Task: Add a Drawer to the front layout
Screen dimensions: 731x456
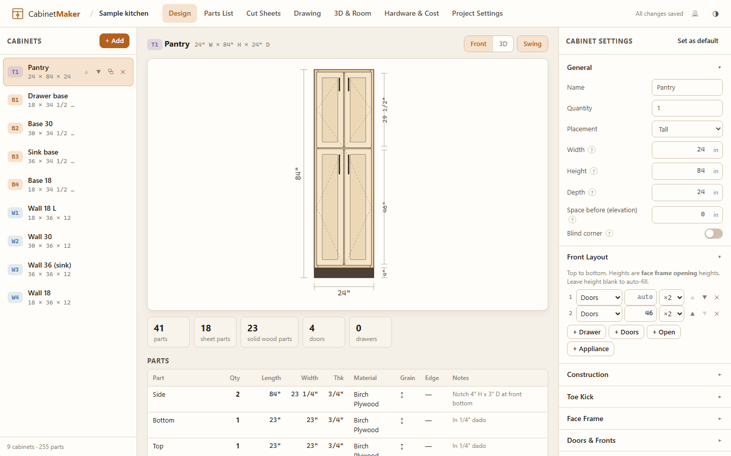Action: click(x=586, y=332)
